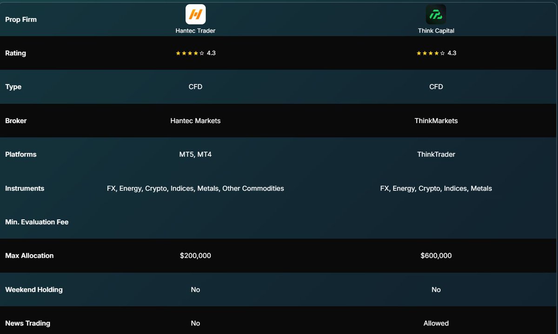The height and width of the screenshot is (334, 558).
Task: Click Think Capital's instruments list ending in Metals
Action: click(436, 188)
